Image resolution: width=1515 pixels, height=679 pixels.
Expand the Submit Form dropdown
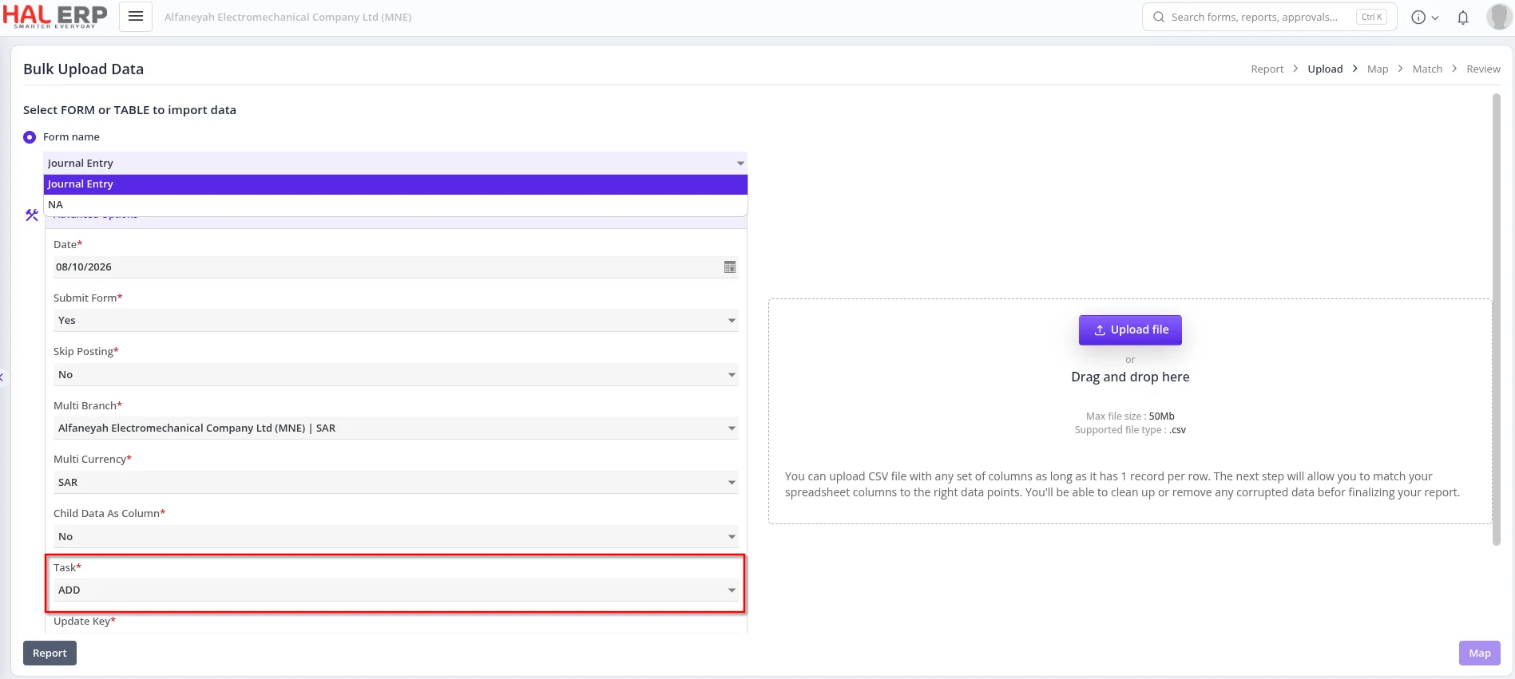396,321
